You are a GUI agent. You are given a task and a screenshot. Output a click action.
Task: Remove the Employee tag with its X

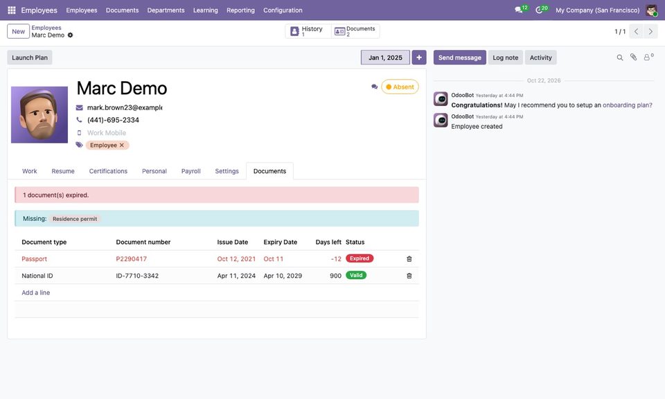[122, 145]
